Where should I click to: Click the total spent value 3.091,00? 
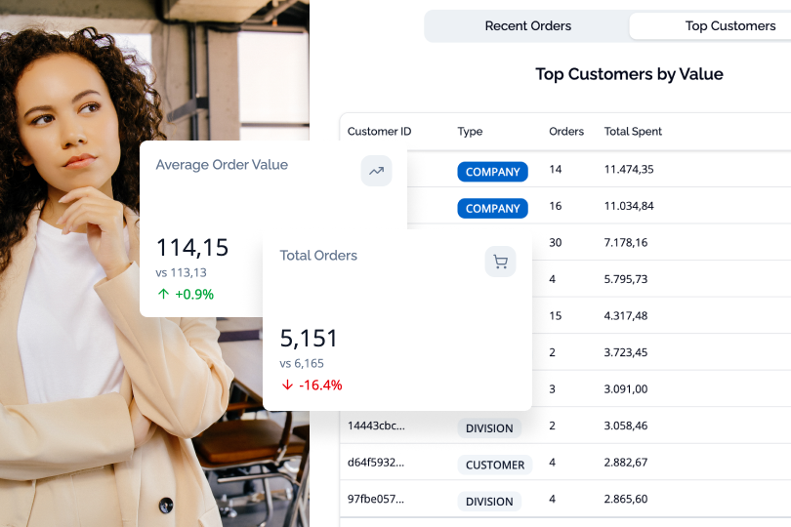click(x=626, y=388)
